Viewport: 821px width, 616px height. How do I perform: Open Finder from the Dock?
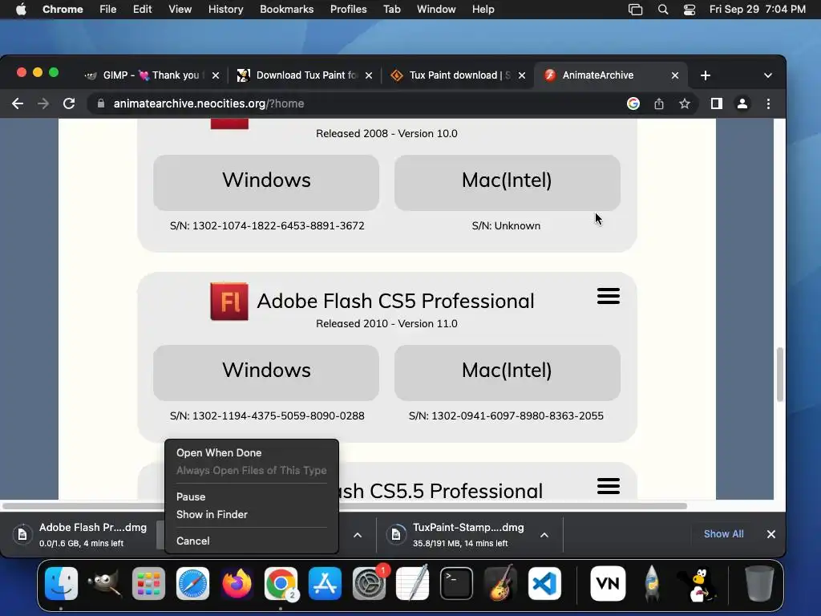tap(61, 583)
